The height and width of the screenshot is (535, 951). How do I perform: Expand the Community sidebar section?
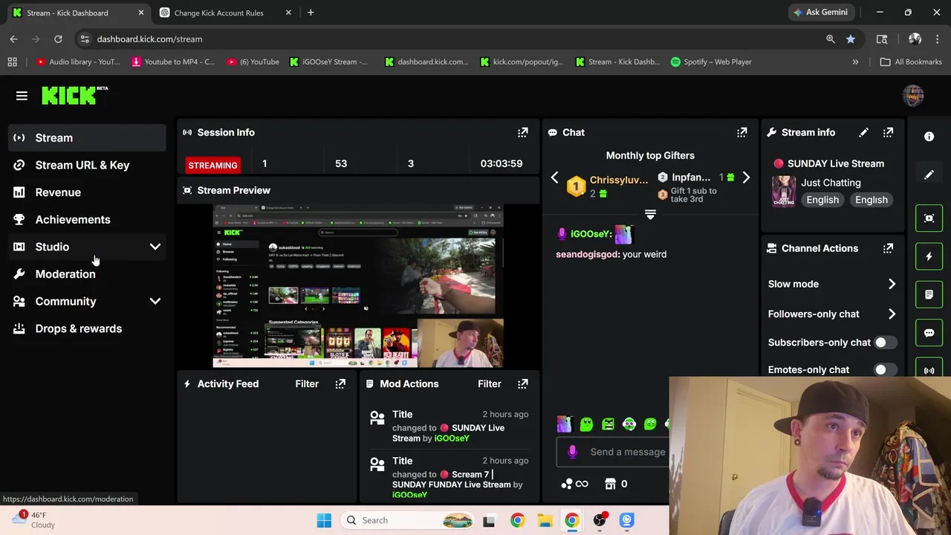coord(155,302)
